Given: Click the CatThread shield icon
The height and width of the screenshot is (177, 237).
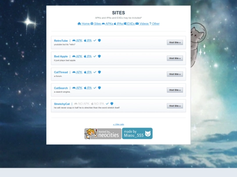Looking at the screenshot, I should 99,72.
